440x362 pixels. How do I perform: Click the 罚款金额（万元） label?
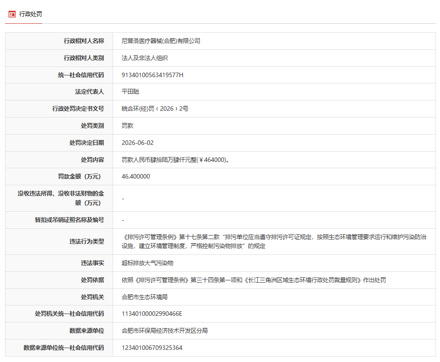[79, 176]
